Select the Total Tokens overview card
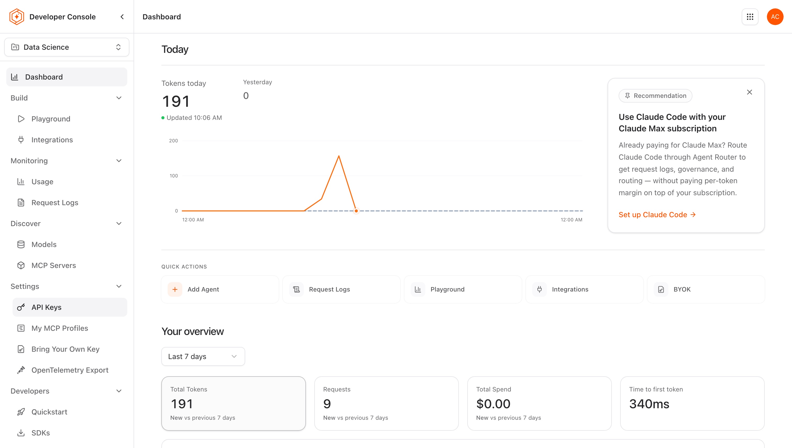The image size is (792, 448). (233, 404)
